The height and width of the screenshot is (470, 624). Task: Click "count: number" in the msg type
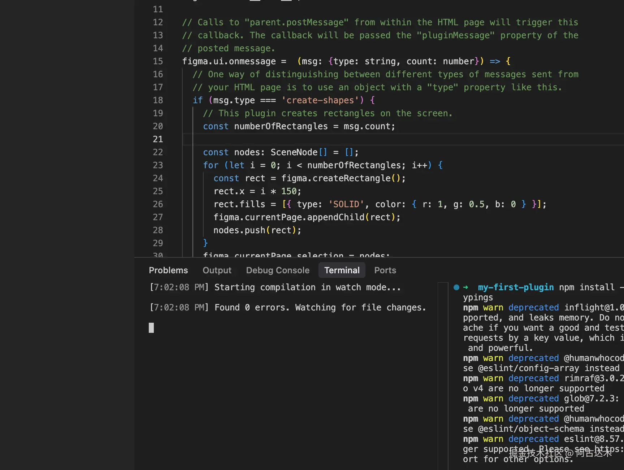coord(440,61)
